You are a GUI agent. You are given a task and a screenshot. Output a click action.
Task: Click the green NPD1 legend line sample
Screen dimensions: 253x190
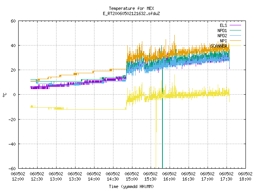coord(235,30)
